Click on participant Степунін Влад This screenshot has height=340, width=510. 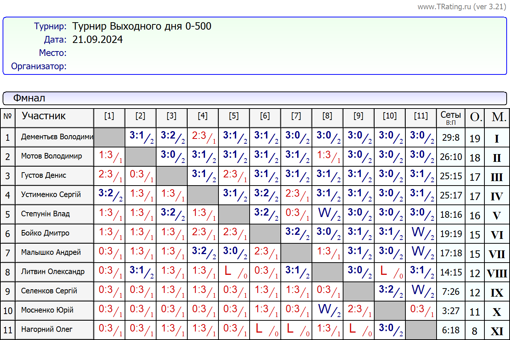[45, 214]
